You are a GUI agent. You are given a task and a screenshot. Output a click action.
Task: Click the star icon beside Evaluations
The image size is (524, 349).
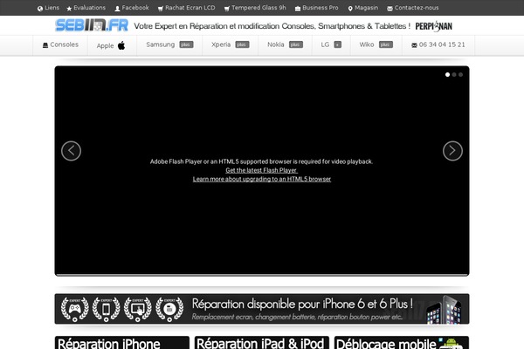pos(69,9)
